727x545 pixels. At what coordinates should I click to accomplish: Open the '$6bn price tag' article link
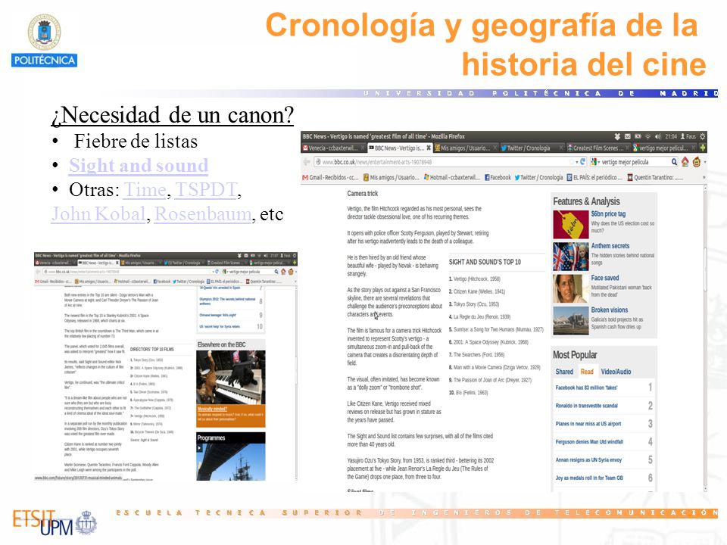tap(608, 214)
